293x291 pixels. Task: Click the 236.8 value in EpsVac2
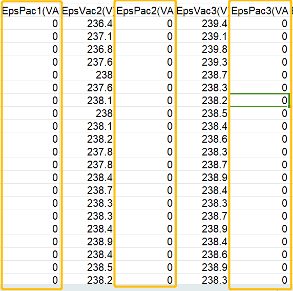99,49
